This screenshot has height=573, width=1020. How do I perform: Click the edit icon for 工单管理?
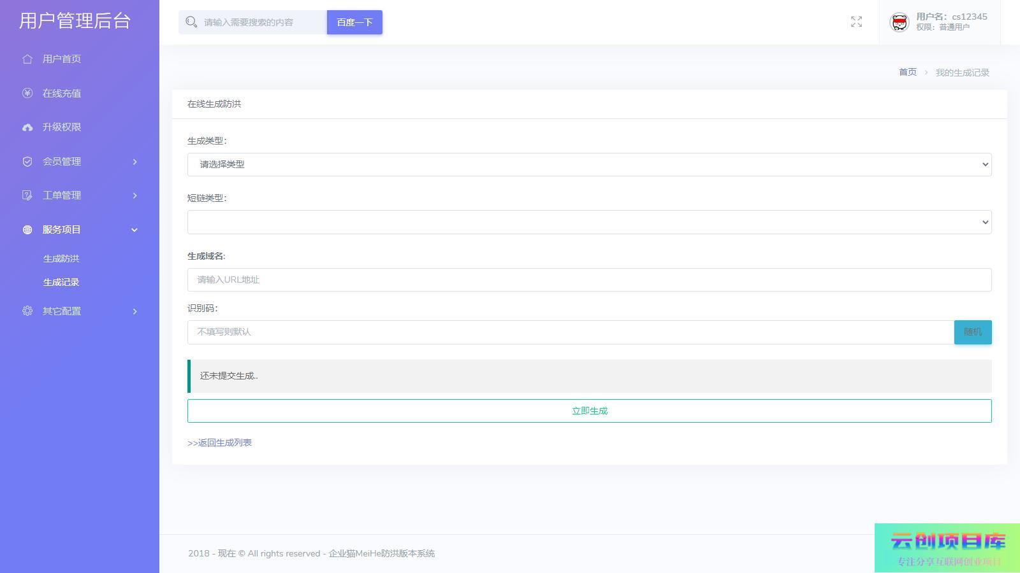coord(27,195)
